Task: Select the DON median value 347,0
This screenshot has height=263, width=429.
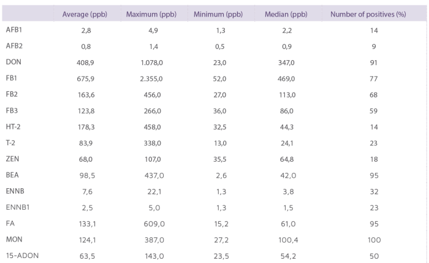Action: [x=286, y=63]
